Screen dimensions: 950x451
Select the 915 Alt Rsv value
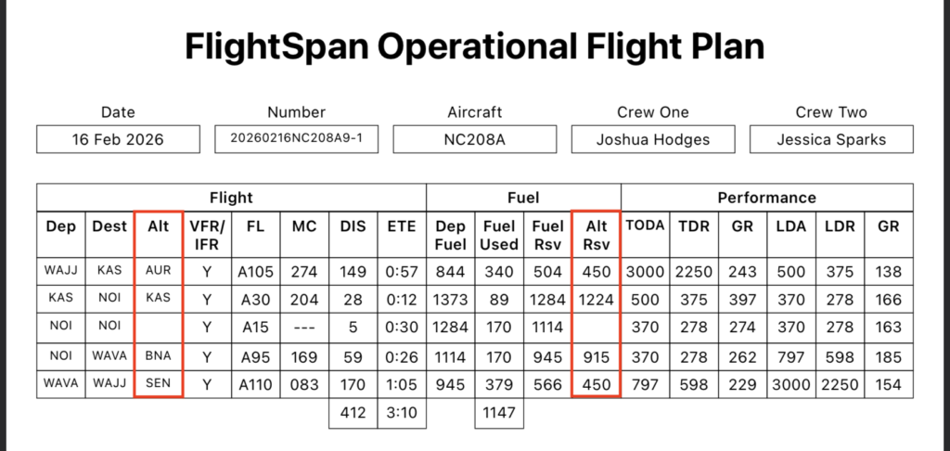(x=596, y=356)
